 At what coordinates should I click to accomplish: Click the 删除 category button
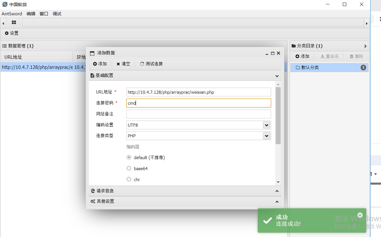pyautogui.click(x=356, y=56)
